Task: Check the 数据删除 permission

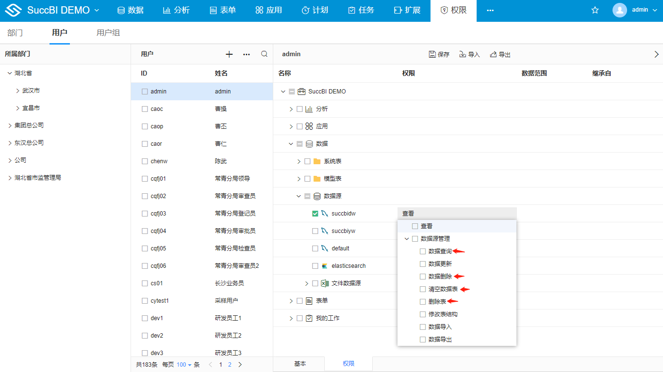Action: [423, 277]
